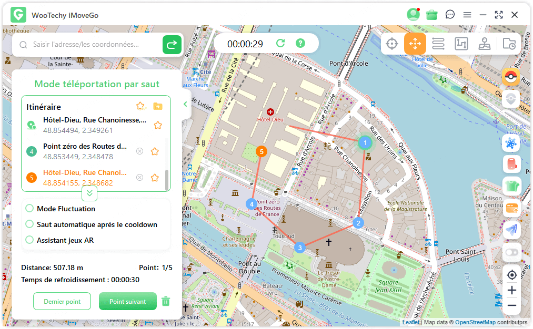Reset the cooldown timer with refresh icon

coord(280,44)
